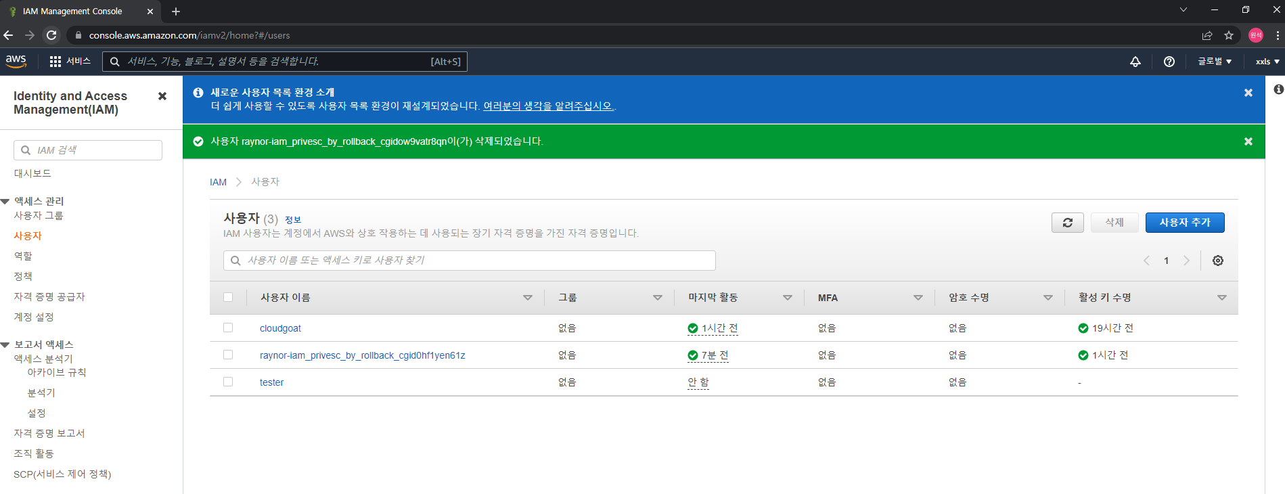This screenshot has height=494, width=1285.
Task: Click the info icon at far right edge
Action: coord(1278,89)
